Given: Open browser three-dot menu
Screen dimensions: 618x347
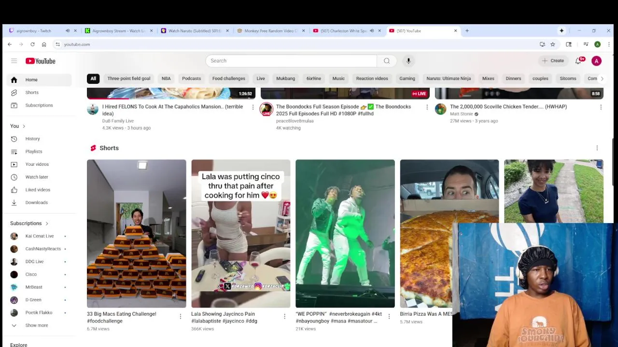Looking at the screenshot, I should pyautogui.click(x=609, y=44).
